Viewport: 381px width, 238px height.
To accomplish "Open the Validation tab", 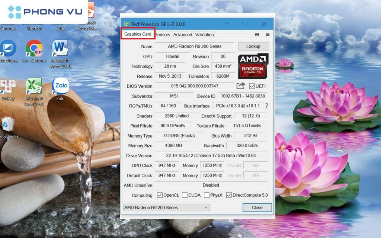I will pyautogui.click(x=204, y=34).
